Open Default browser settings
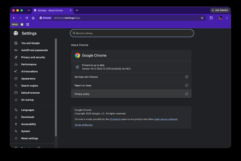The height and width of the screenshot is (161, 241). tap(30, 93)
